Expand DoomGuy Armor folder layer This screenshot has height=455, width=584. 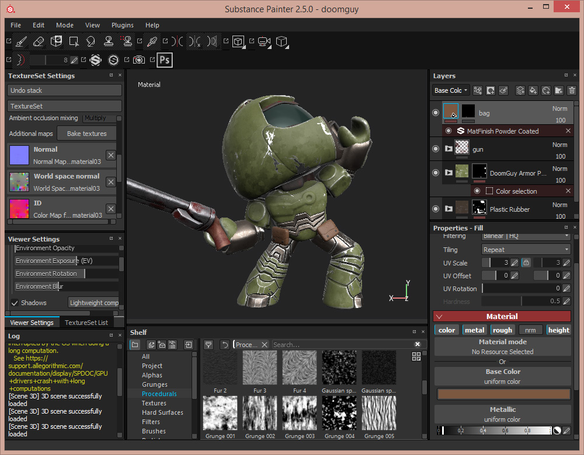tap(449, 173)
